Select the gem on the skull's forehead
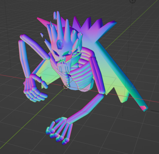Viewport: 159px width, 154px height. (60, 45)
